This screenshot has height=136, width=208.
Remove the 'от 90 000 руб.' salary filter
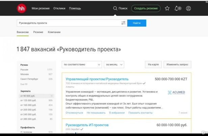click(x=52, y=96)
